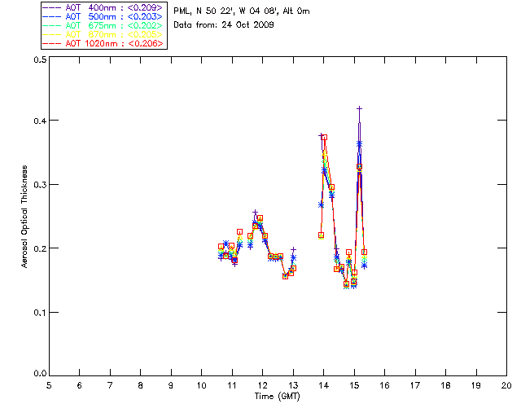Click the x-axis tick label 5
The height and width of the screenshot is (417, 521).
49,385
